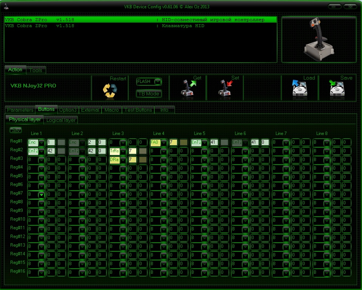Click the joystick device picture

tap(319, 39)
